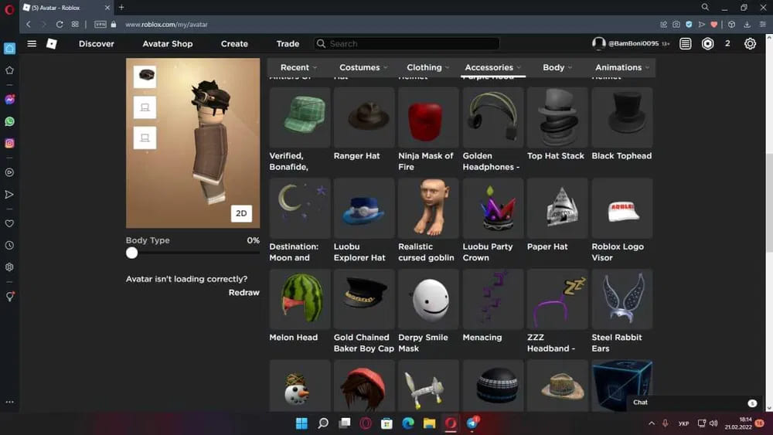The image size is (773, 435).
Task: Toggle the equipped hat slot on avatar
Action: (145, 76)
